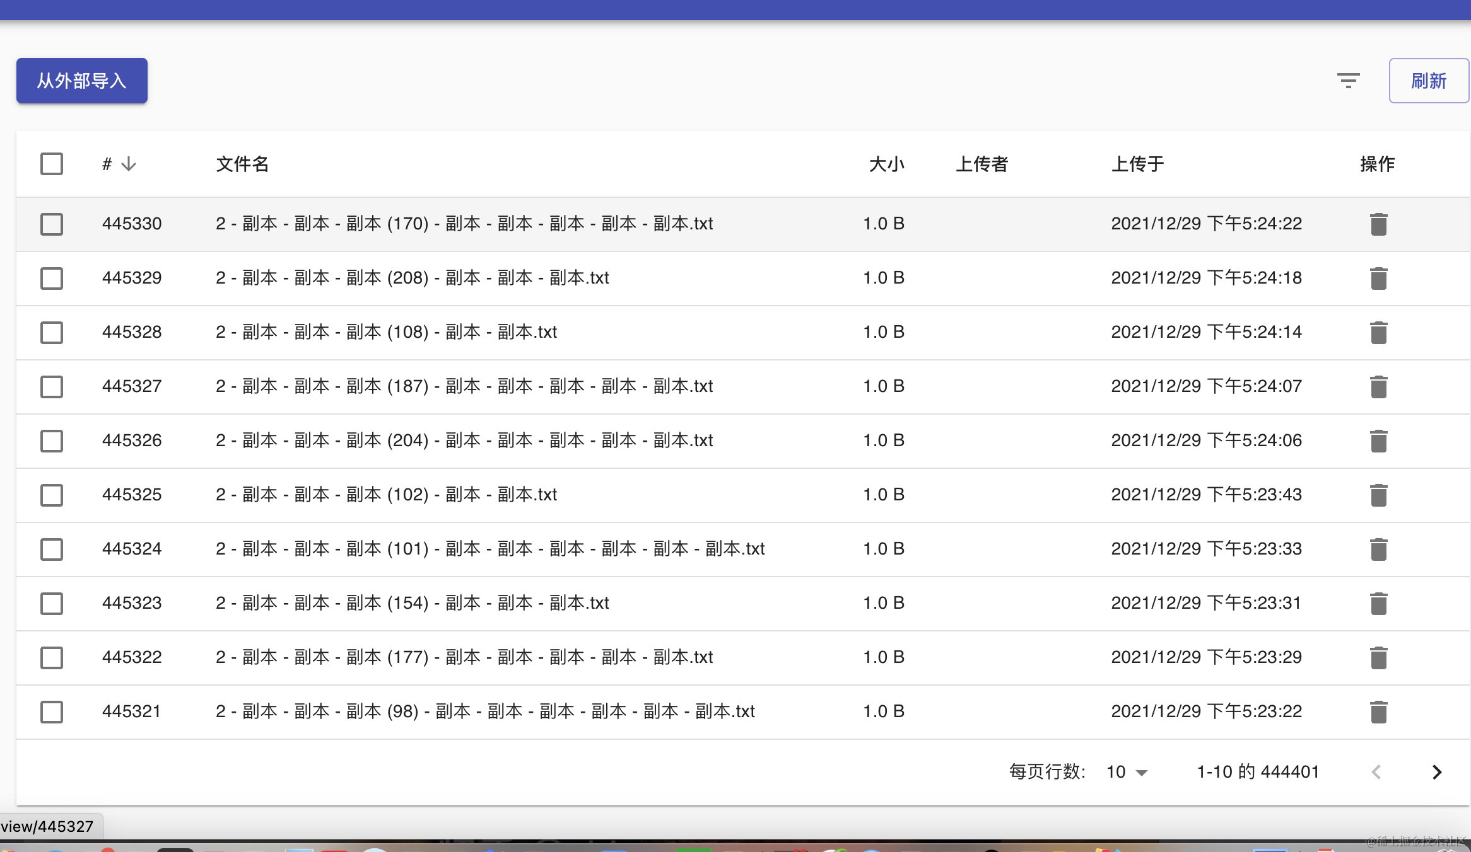Open rows-per-page dropdown showing 10
The width and height of the screenshot is (1471, 852).
(1127, 772)
